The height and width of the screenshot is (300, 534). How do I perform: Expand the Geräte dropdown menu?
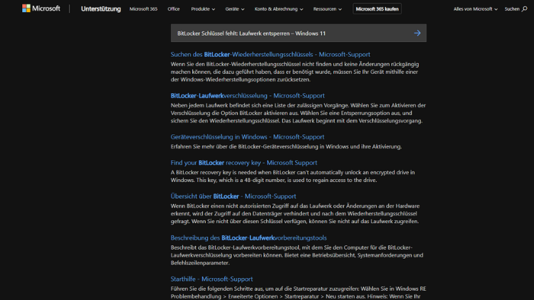click(x=234, y=9)
